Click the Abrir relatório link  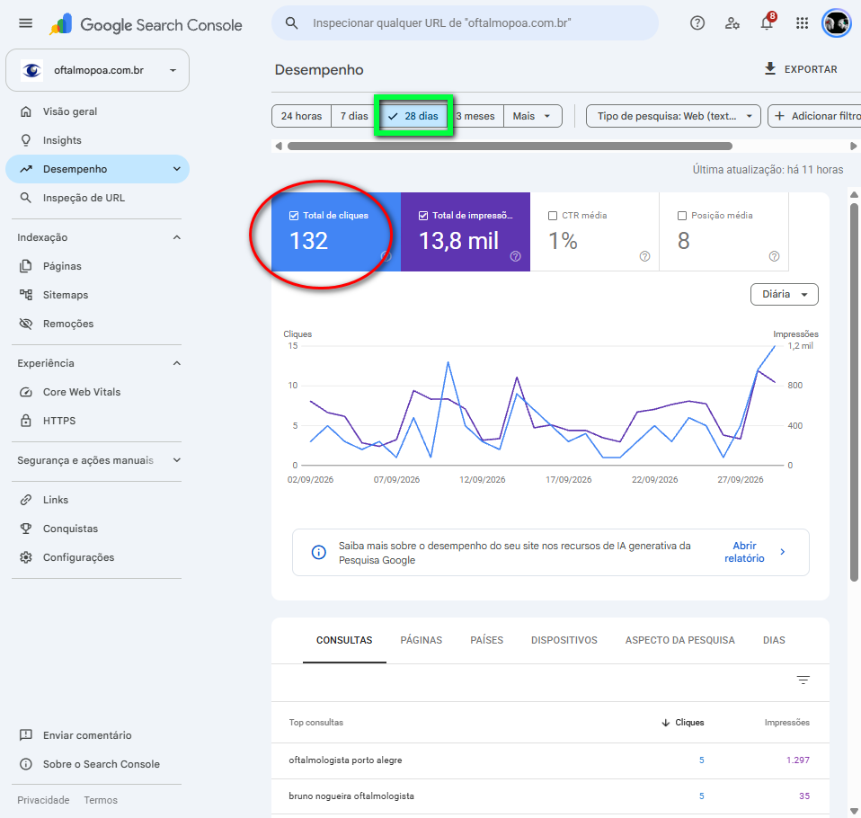click(x=744, y=552)
